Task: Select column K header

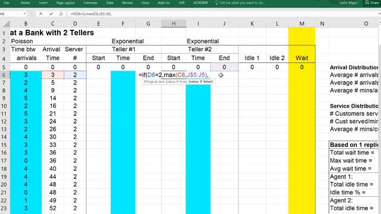Action: tap(252, 24)
